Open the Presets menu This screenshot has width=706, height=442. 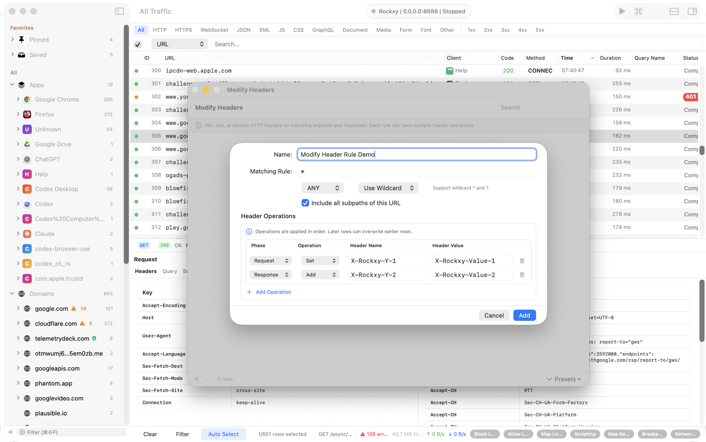click(564, 379)
